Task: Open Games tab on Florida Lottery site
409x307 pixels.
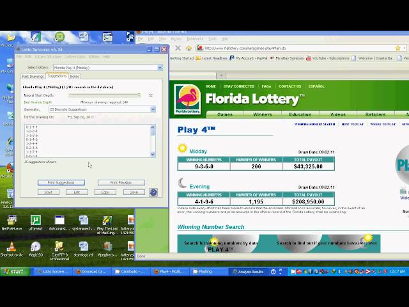Action: [225, 114]
